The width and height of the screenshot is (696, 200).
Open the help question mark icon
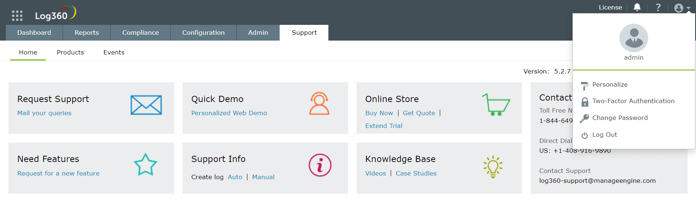658,7
